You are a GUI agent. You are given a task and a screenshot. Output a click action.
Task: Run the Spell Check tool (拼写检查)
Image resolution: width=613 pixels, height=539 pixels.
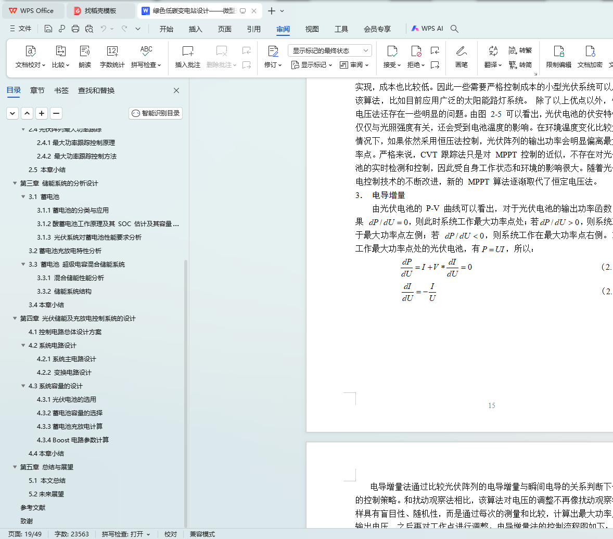(146, 57)
